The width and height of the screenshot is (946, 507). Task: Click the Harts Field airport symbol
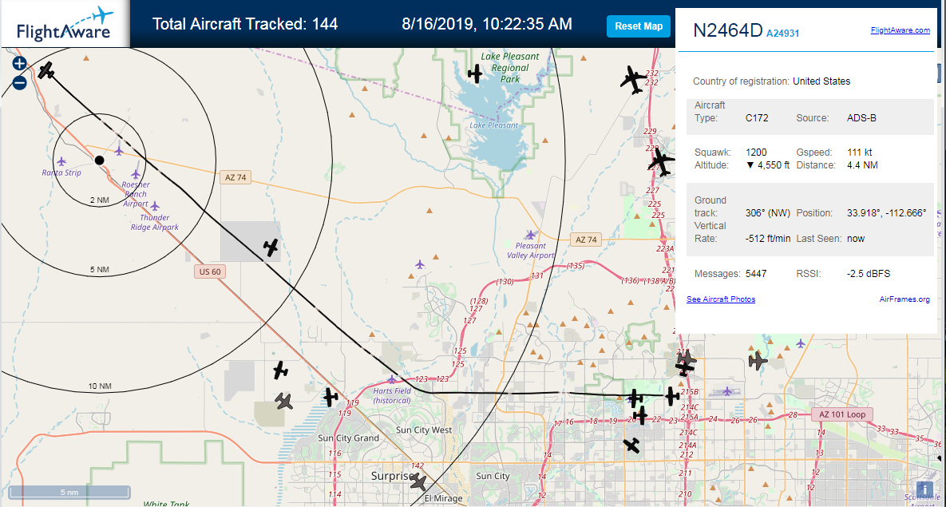tap(393, 379)
